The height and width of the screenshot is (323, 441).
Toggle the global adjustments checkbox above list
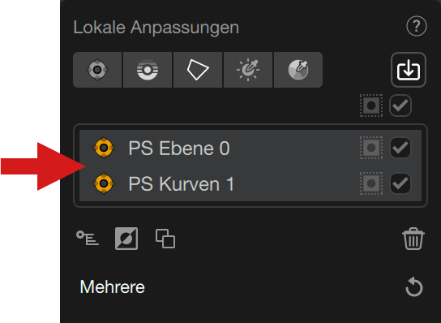click(400, 106)
